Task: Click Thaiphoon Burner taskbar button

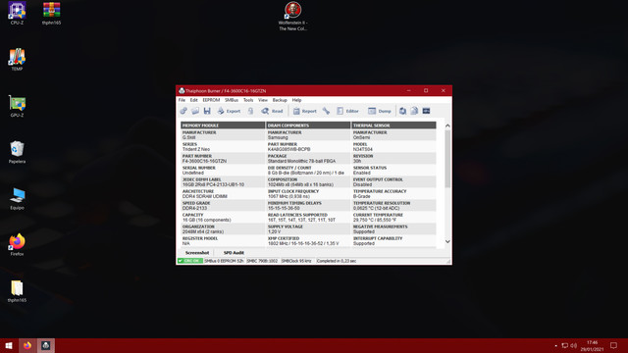Action: click(x=46, y=345)
